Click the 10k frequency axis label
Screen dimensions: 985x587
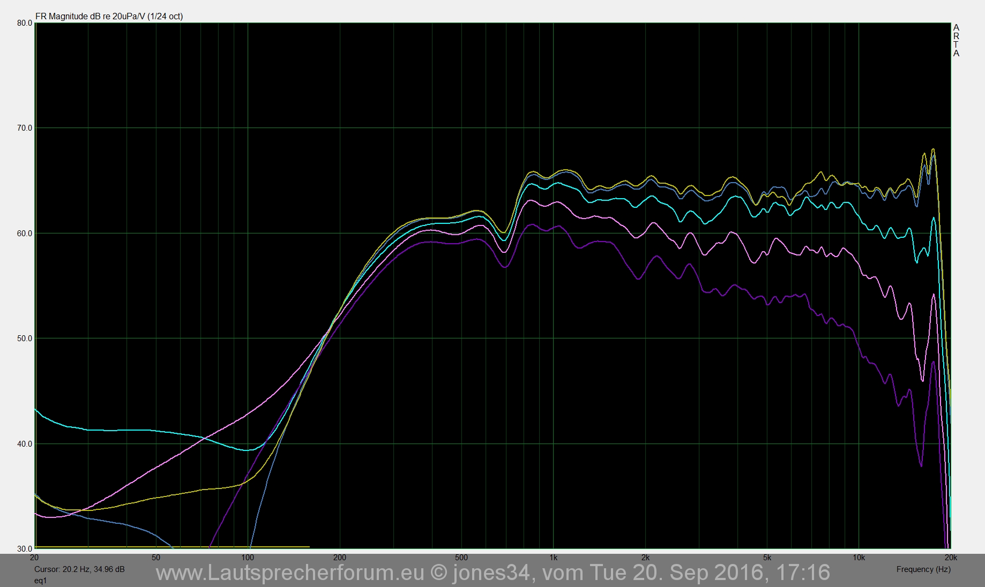coord(859,558)
